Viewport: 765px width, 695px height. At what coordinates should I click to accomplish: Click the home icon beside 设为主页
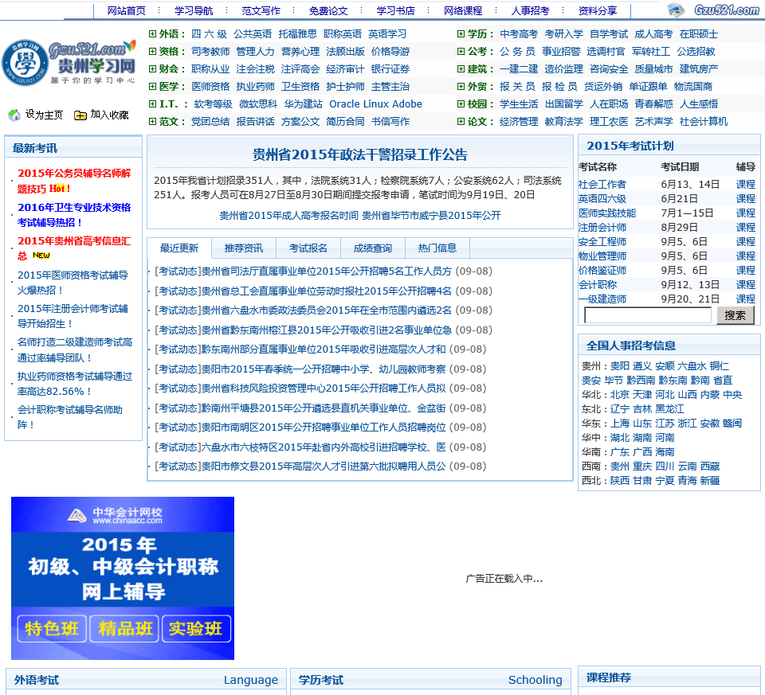pos(14,115)
